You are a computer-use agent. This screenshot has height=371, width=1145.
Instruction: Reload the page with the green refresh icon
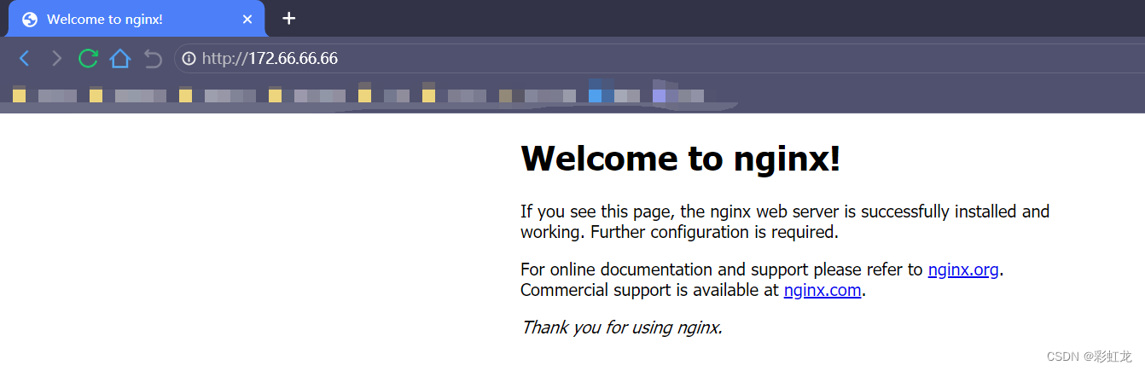pyautogui.click(x=88, y=58)
